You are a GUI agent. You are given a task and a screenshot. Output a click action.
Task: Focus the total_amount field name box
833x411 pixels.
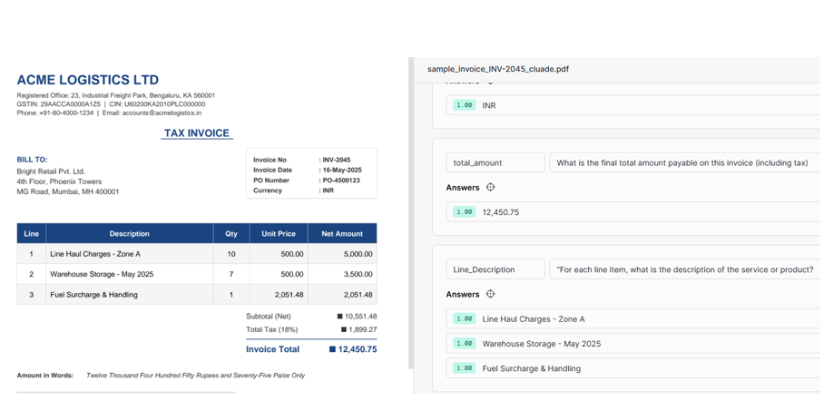495,162
